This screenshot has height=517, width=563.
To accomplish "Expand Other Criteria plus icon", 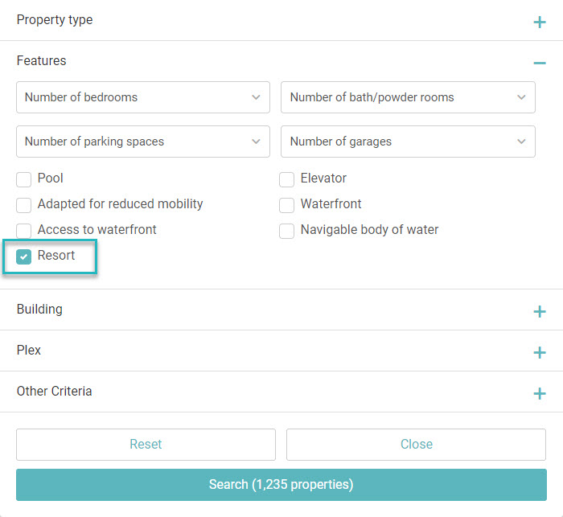I will pyautogui.click(x=540, y=393).
